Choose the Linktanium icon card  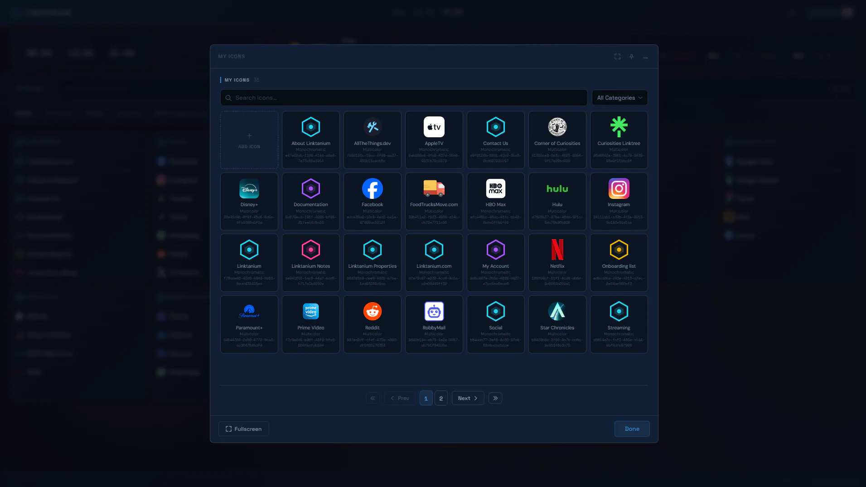[249, 263]
